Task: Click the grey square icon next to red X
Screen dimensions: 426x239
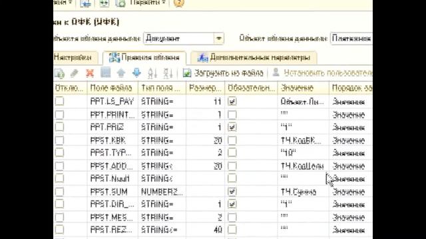Action: [x=105, y=72]
